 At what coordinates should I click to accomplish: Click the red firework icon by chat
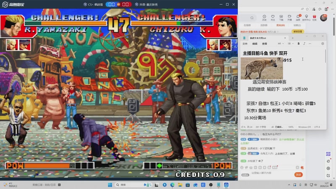(302, 167)
